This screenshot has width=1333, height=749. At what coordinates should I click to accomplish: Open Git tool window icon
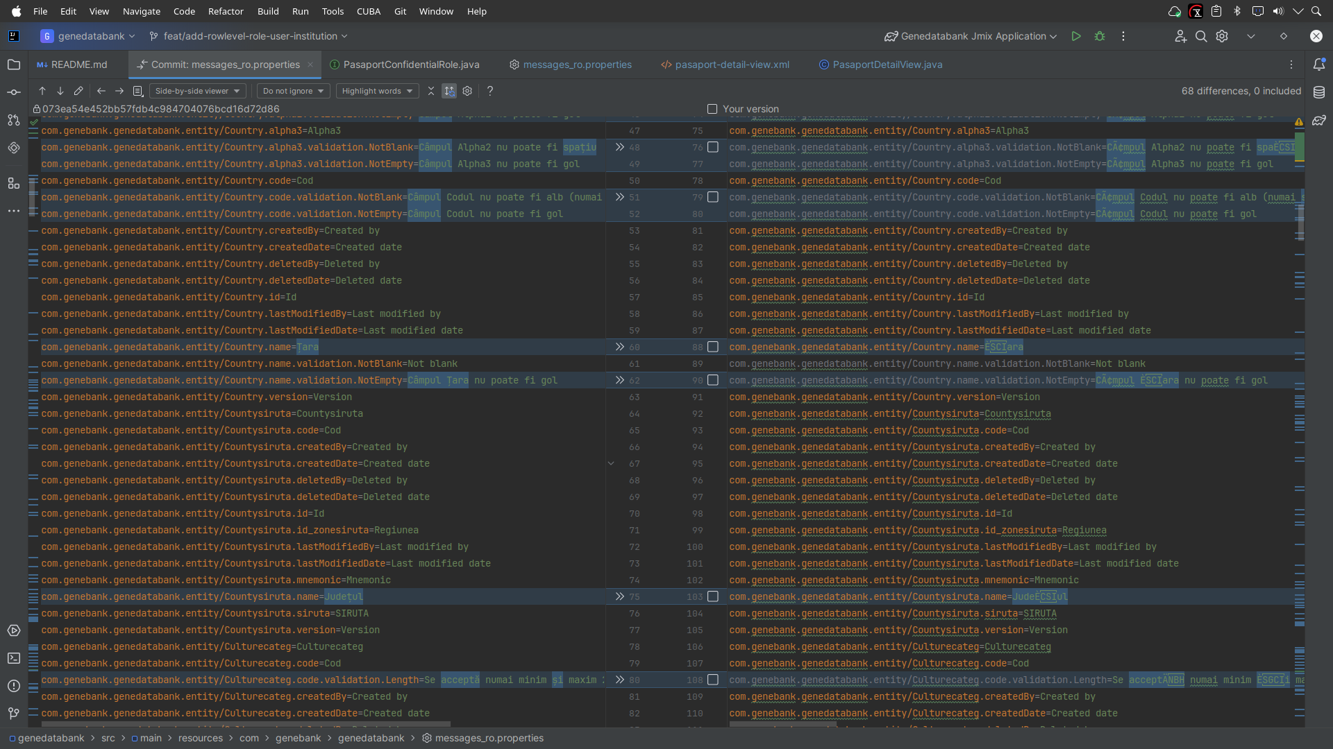pyautogui.click(x=14, y=714)
